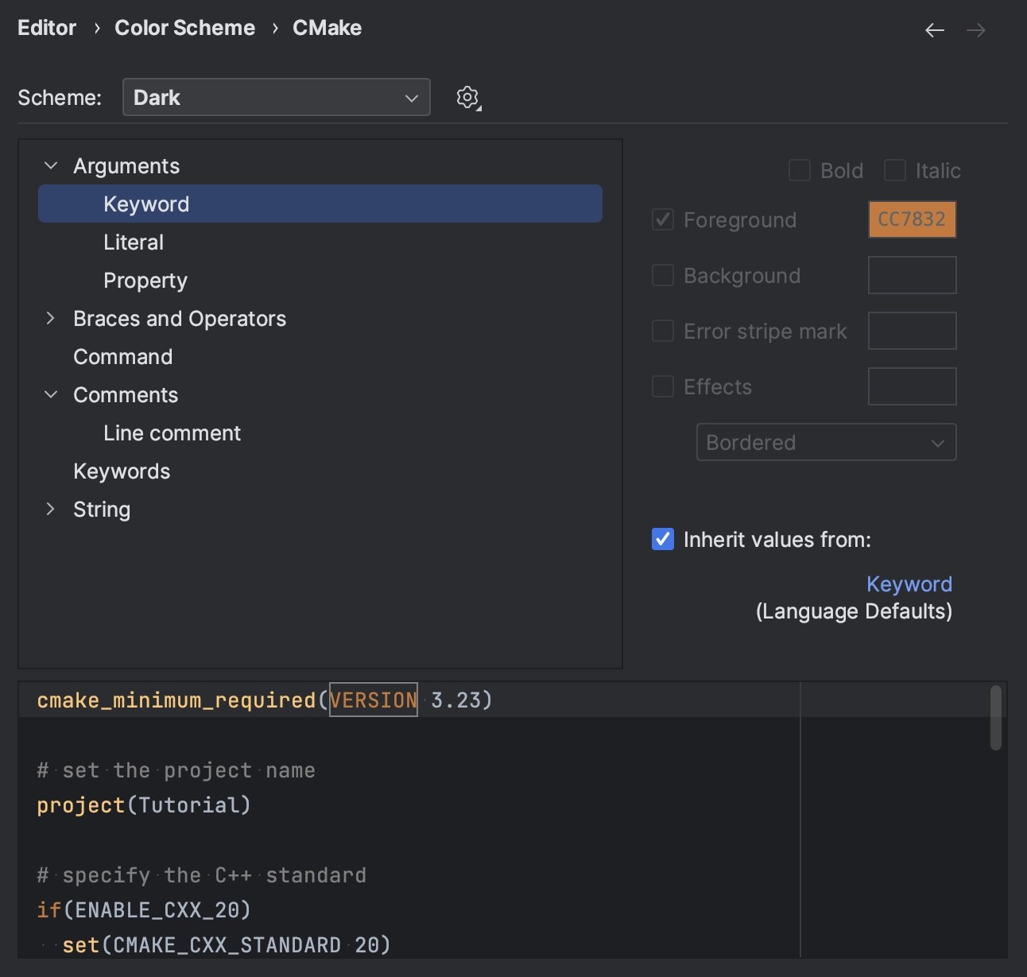Viewport: 1027px width, 977px height.
Task: Navigate back using the left arrow
Action: 934,29
